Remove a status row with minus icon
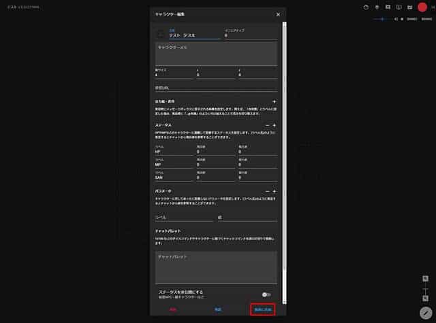The image size is (436, 323). [x=266, y=126]
